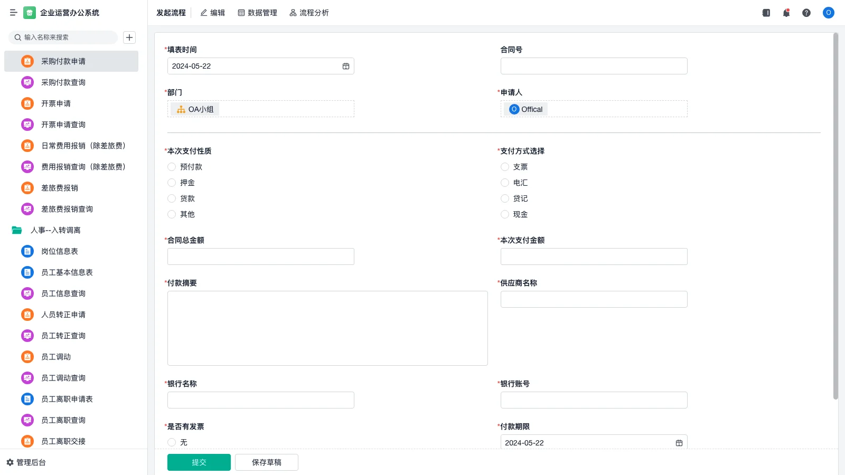
Task: Open notifications via the bell icon
Action: 786,13
